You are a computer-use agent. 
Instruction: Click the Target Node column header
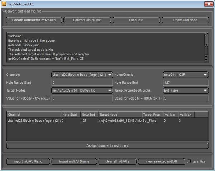click(x=120, y=115)
